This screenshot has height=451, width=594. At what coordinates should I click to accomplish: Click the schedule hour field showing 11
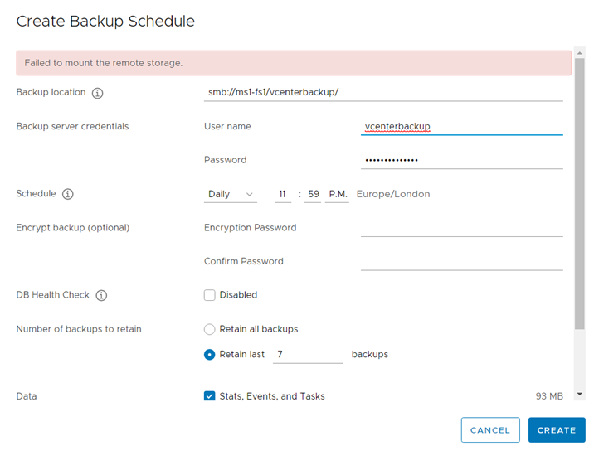click(283, 194)
